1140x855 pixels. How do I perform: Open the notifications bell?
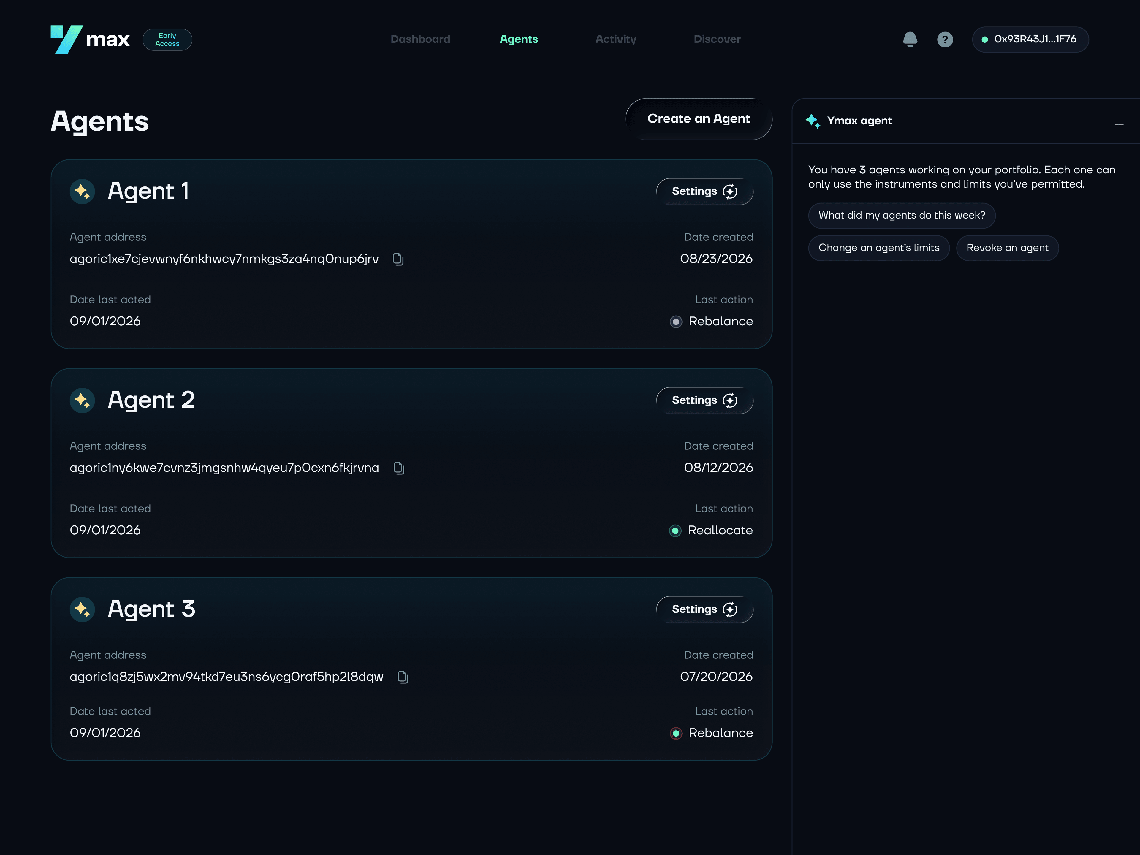click(x=910, y=39)
